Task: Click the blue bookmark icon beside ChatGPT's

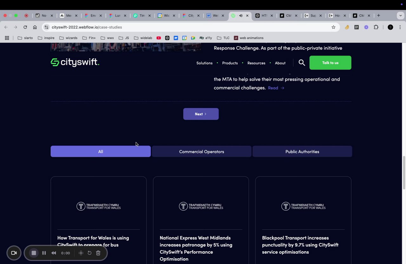Action: [176, 38]
